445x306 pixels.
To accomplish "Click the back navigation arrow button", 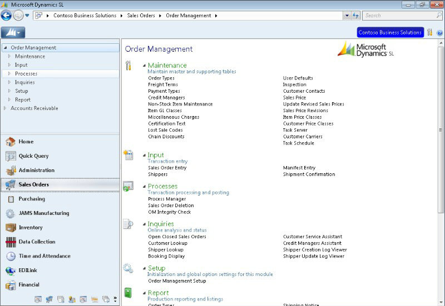I will click(x=7, y=16).
